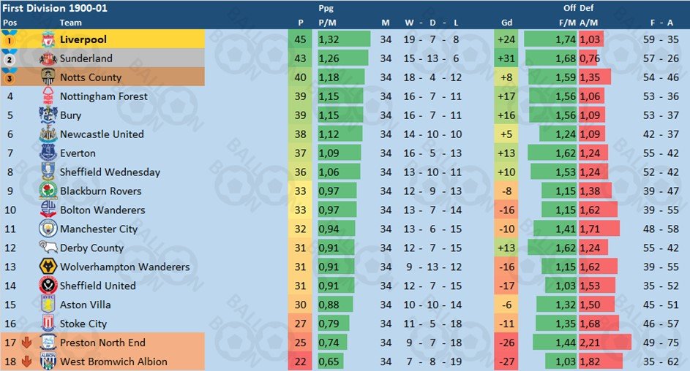Click West Bromwich Albion down arrow
Viewport: 690px width, 371px height.
coord(26,362)
